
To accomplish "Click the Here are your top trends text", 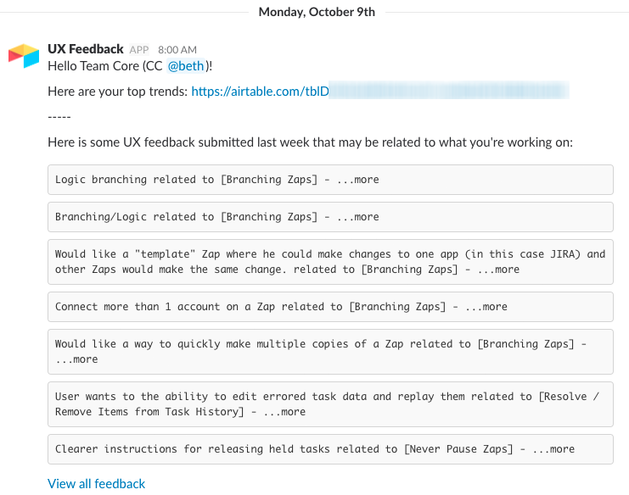I will tap(117, 92).
